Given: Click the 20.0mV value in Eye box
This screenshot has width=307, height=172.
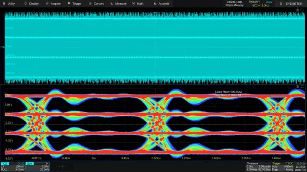Looking at the screenshot, I should pos(45,170).
